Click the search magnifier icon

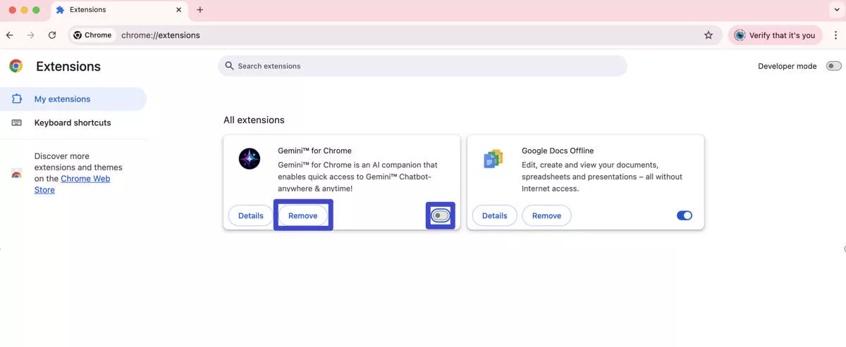pos(229,65)
